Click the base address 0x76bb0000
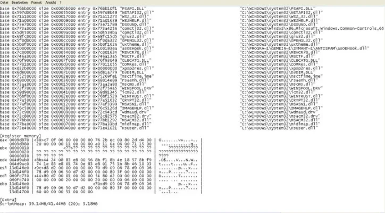 [x=24, y=9]
